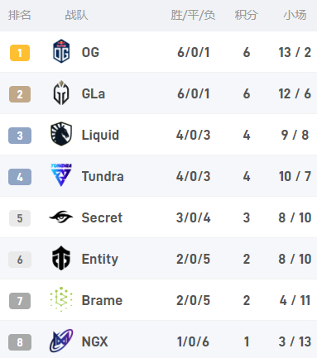Click the purple NGX logo
Screen dimensions: 317x358
[x=61, y=341]
